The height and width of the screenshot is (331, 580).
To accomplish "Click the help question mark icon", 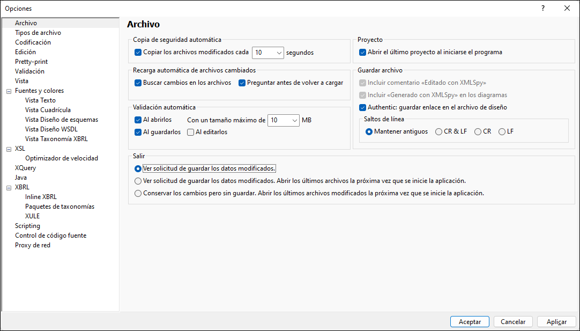I will click(542, 8).
